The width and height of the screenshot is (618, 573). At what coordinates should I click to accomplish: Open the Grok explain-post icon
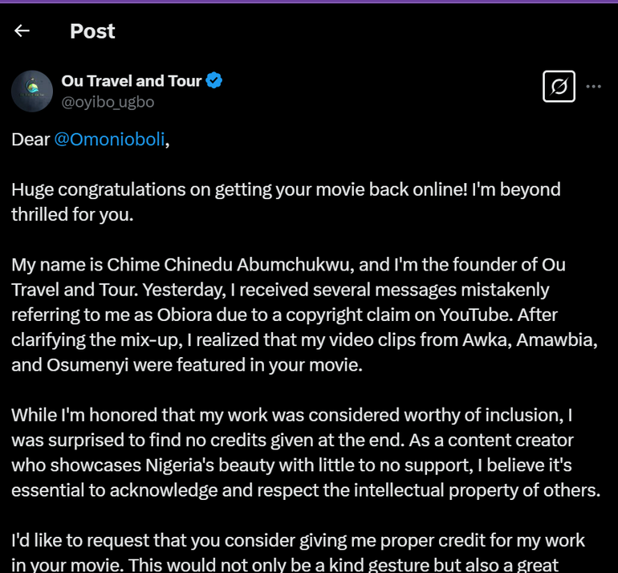[559, 87]
